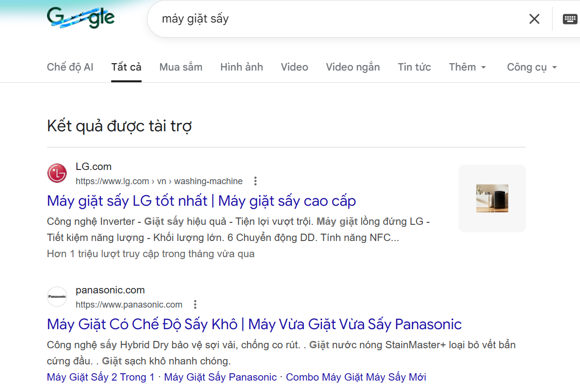Viewport: 580px width, 385px height.
Task: Click the LG.com favicon logo
Action: [57, 173]
